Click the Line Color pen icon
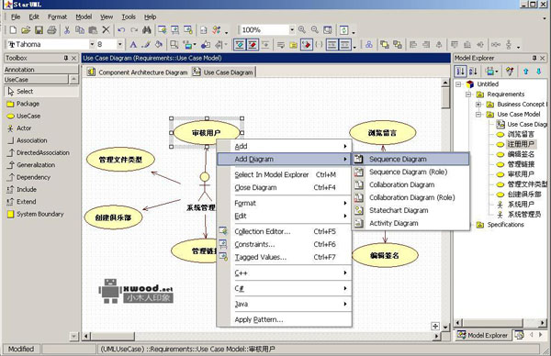The image size is (551, 356). coord(146,45)
